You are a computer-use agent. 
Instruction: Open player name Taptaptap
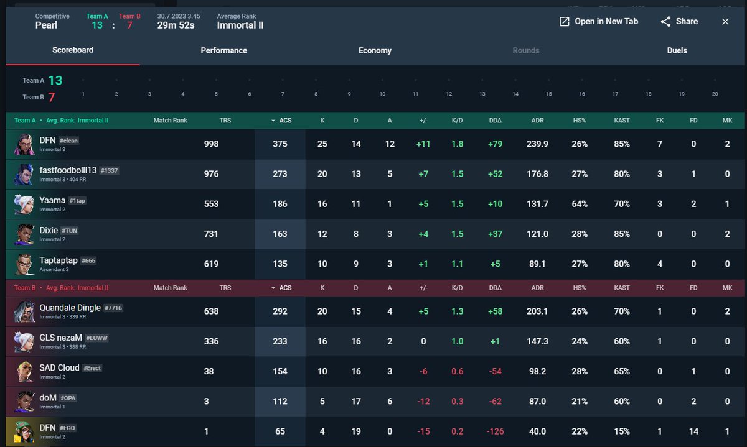(x=59, y=260)
